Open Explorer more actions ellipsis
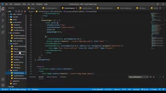The image size is (166, 93). 24,8
